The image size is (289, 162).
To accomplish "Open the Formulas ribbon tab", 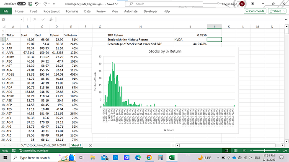I will (72, 11).
